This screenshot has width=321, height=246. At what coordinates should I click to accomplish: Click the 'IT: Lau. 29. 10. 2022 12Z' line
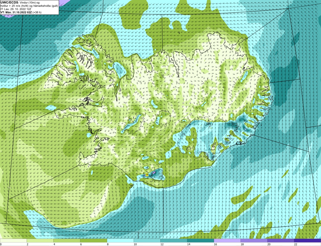16,9
